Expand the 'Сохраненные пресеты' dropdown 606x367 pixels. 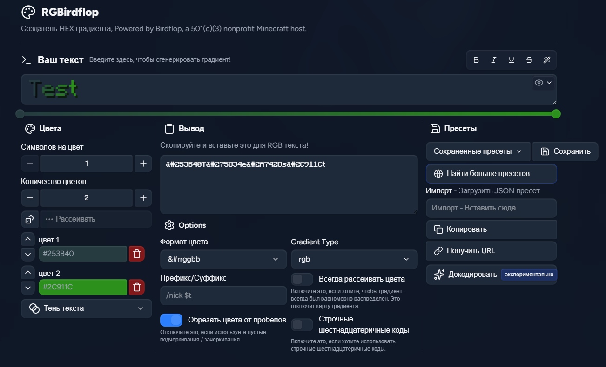(478, 151)
